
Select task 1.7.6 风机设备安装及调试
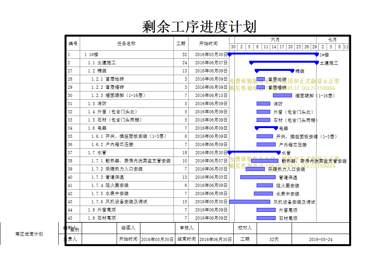click(147, 202)
